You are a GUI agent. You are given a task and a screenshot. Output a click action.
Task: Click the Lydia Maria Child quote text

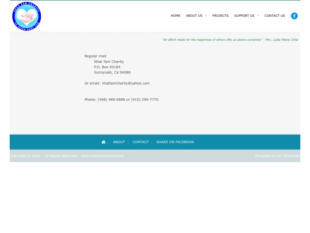230,40
